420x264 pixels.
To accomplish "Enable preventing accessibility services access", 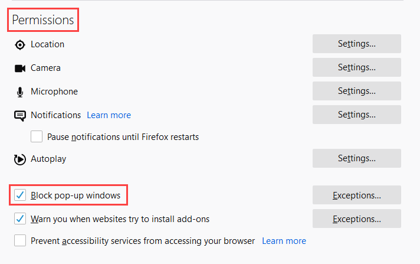I will coord(20,241).
